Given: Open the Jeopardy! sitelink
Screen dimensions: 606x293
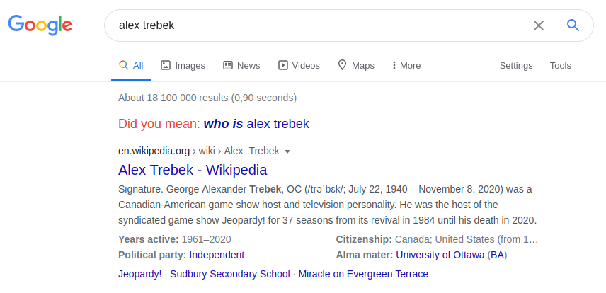Looking at the screenshot, I should (x=140, y=274).
